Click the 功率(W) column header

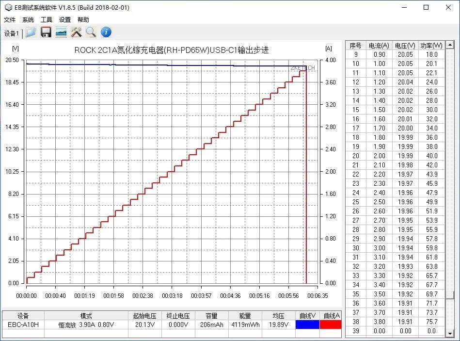pyautogui.click(x=431, y=46)
